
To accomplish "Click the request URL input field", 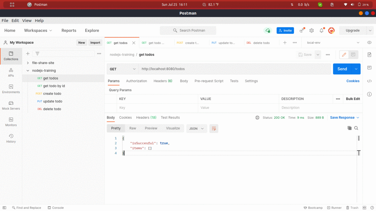I will [234, 69].
